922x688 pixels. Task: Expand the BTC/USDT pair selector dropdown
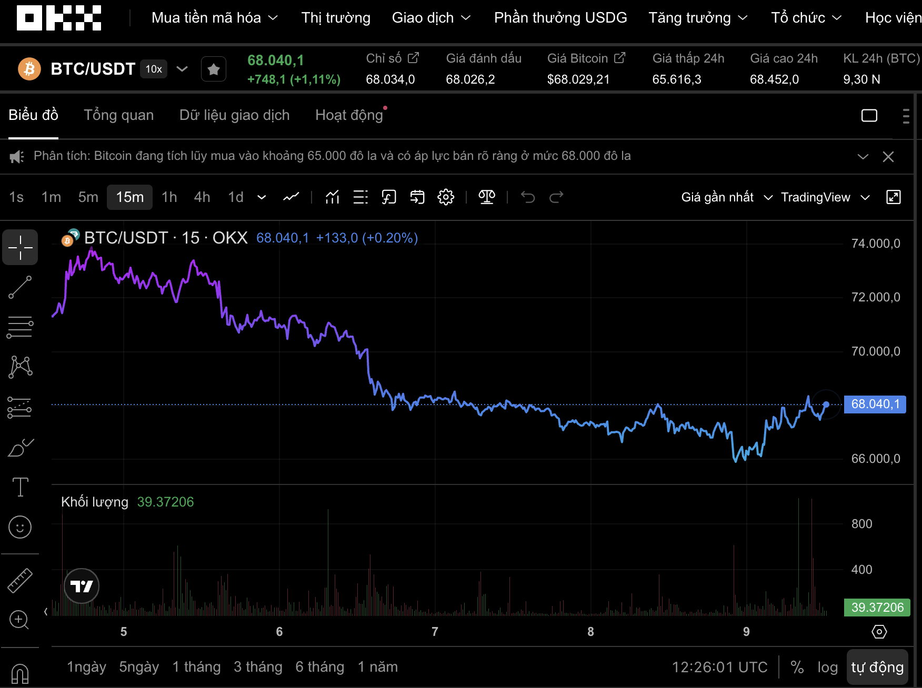tap(182, 69)
